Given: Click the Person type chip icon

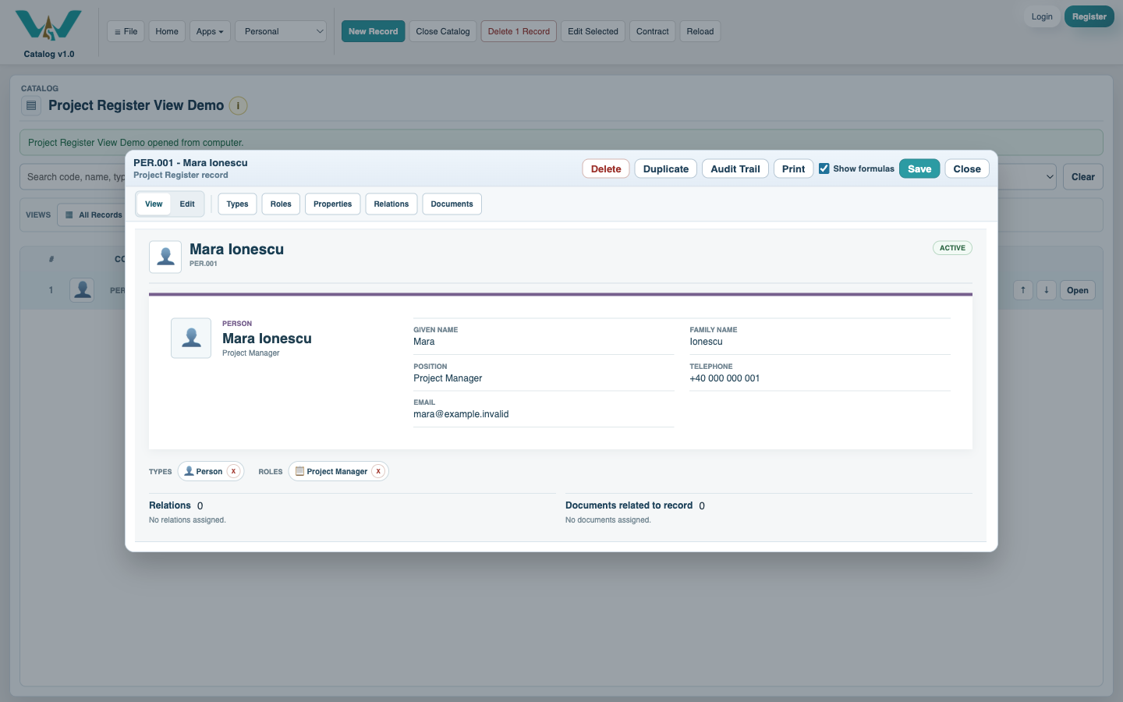Looking at the screenshot, I should click(x=189, y=471).
